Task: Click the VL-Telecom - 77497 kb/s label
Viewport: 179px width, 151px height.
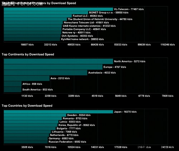Action: pyautogui.click(x=129, y=9)
